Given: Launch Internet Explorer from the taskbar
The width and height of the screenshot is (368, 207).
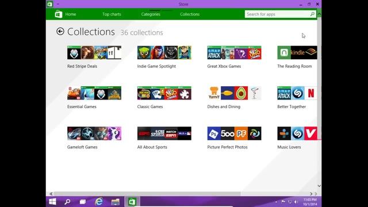Looking at the screenshot, I should tap(99, 202).
